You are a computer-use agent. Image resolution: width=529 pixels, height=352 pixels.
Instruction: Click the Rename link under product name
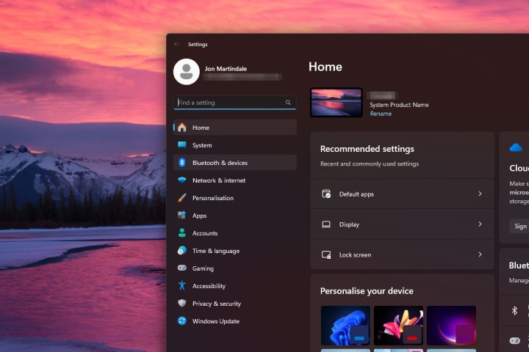point(381,114)
